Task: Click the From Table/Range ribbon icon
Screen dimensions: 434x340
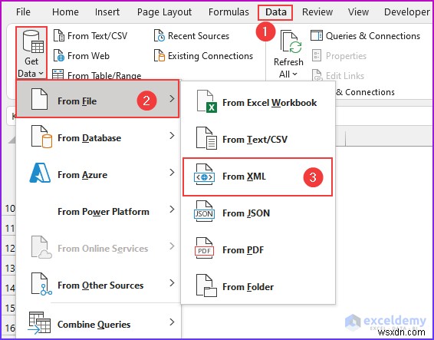Action: (x=58, y=74)
